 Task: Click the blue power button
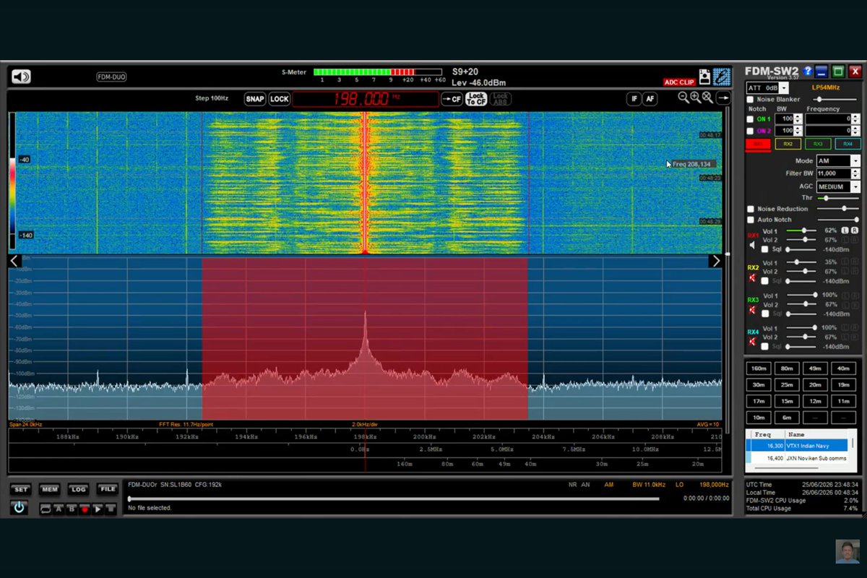pos(19,507)
